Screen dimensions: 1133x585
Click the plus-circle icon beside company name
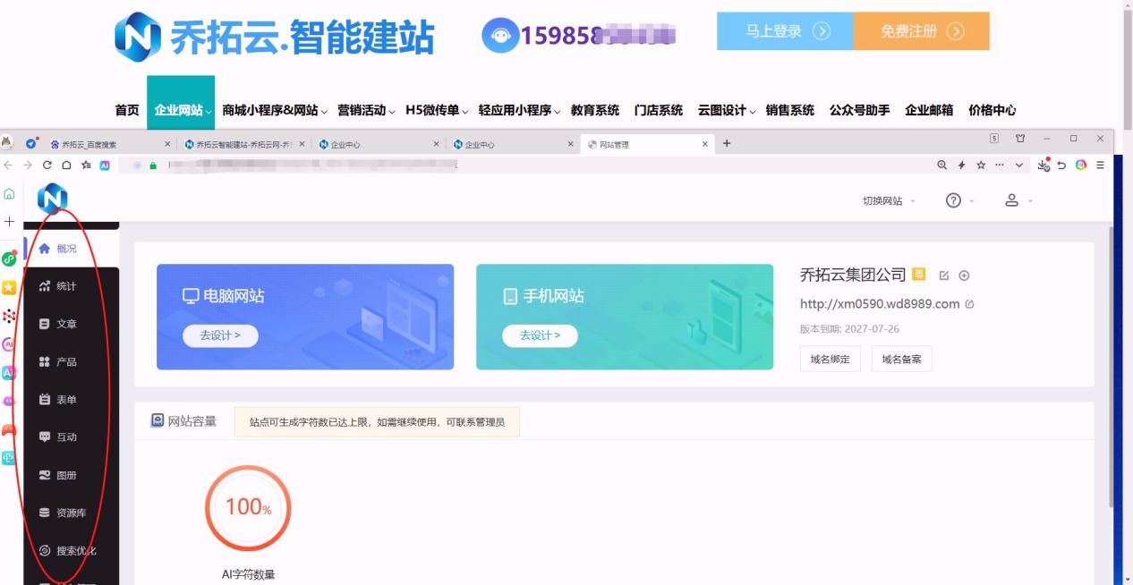(964, 276)
